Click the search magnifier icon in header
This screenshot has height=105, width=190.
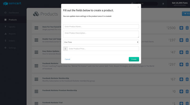(132, 4)
